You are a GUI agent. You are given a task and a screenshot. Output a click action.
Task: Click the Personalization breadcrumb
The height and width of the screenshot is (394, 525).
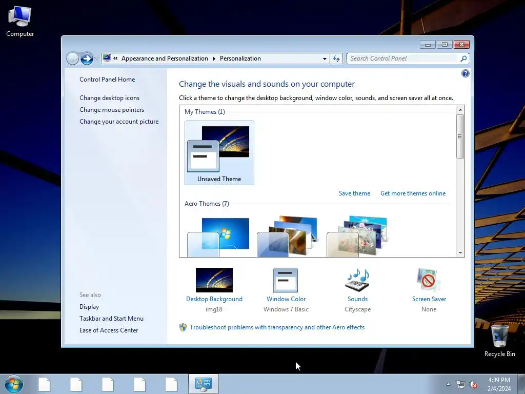point(240,58)
